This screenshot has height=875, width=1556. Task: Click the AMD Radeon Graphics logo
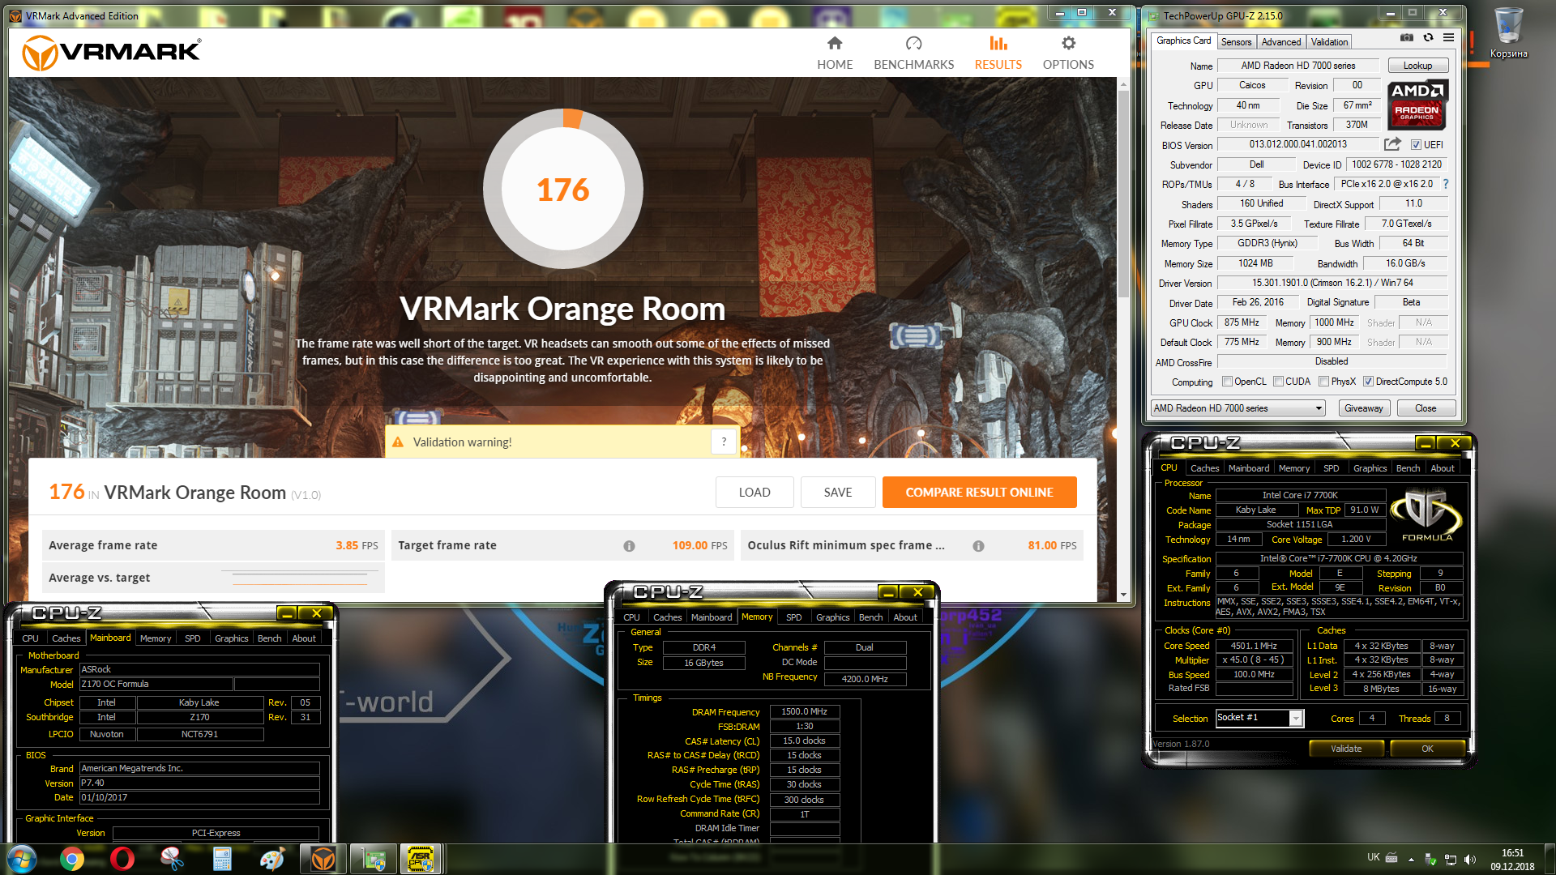pyautogui.click(x=1417, y=105)
